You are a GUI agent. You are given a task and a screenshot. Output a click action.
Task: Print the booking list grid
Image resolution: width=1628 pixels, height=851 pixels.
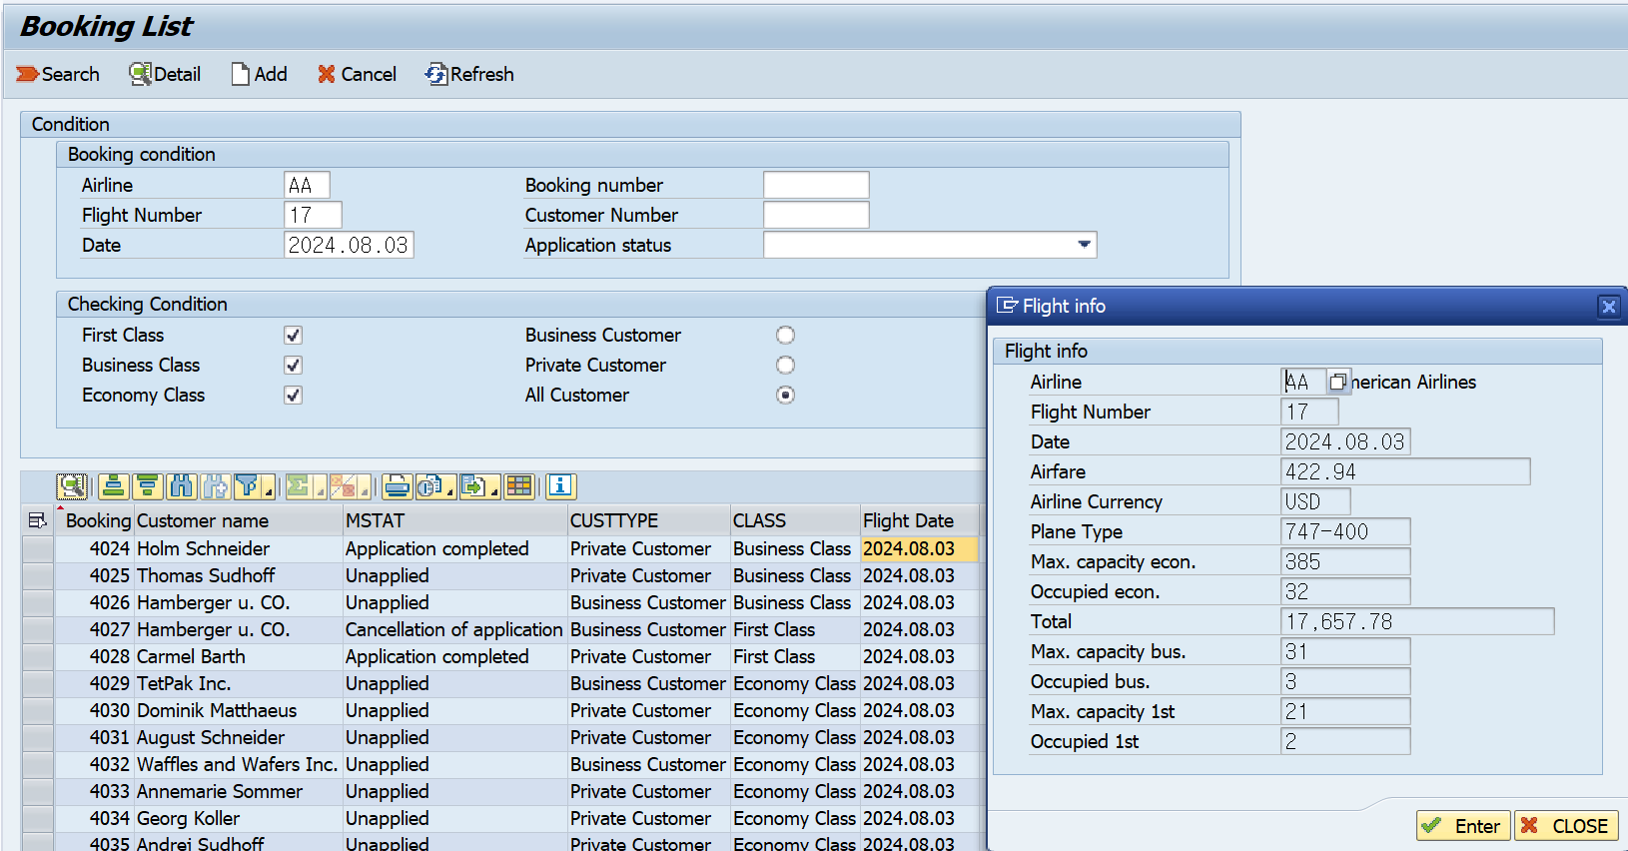[x=398, y=486]
